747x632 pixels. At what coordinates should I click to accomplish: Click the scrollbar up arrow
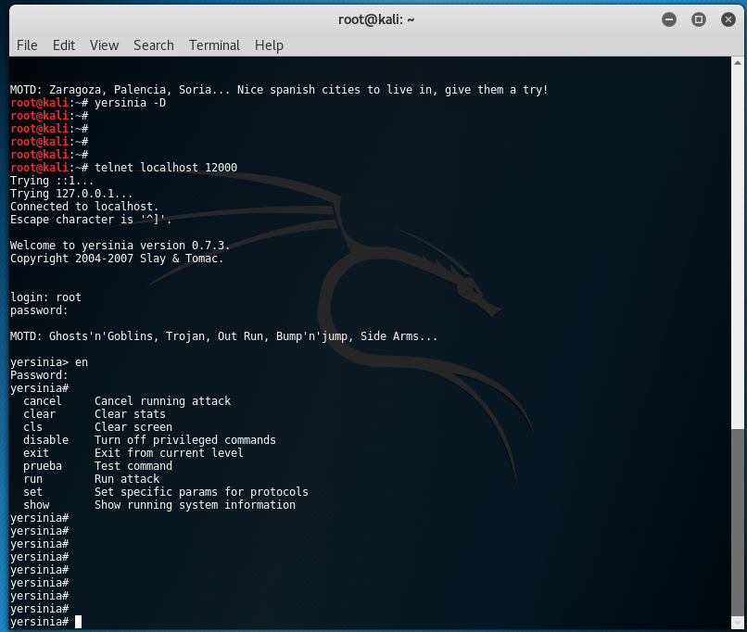738,62
